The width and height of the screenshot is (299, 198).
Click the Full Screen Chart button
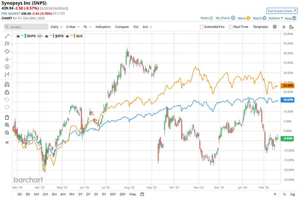point(282,11)
